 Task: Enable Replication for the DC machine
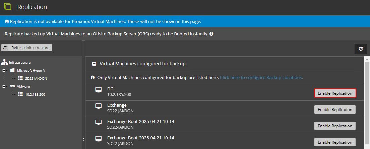(x=335, y=93)
